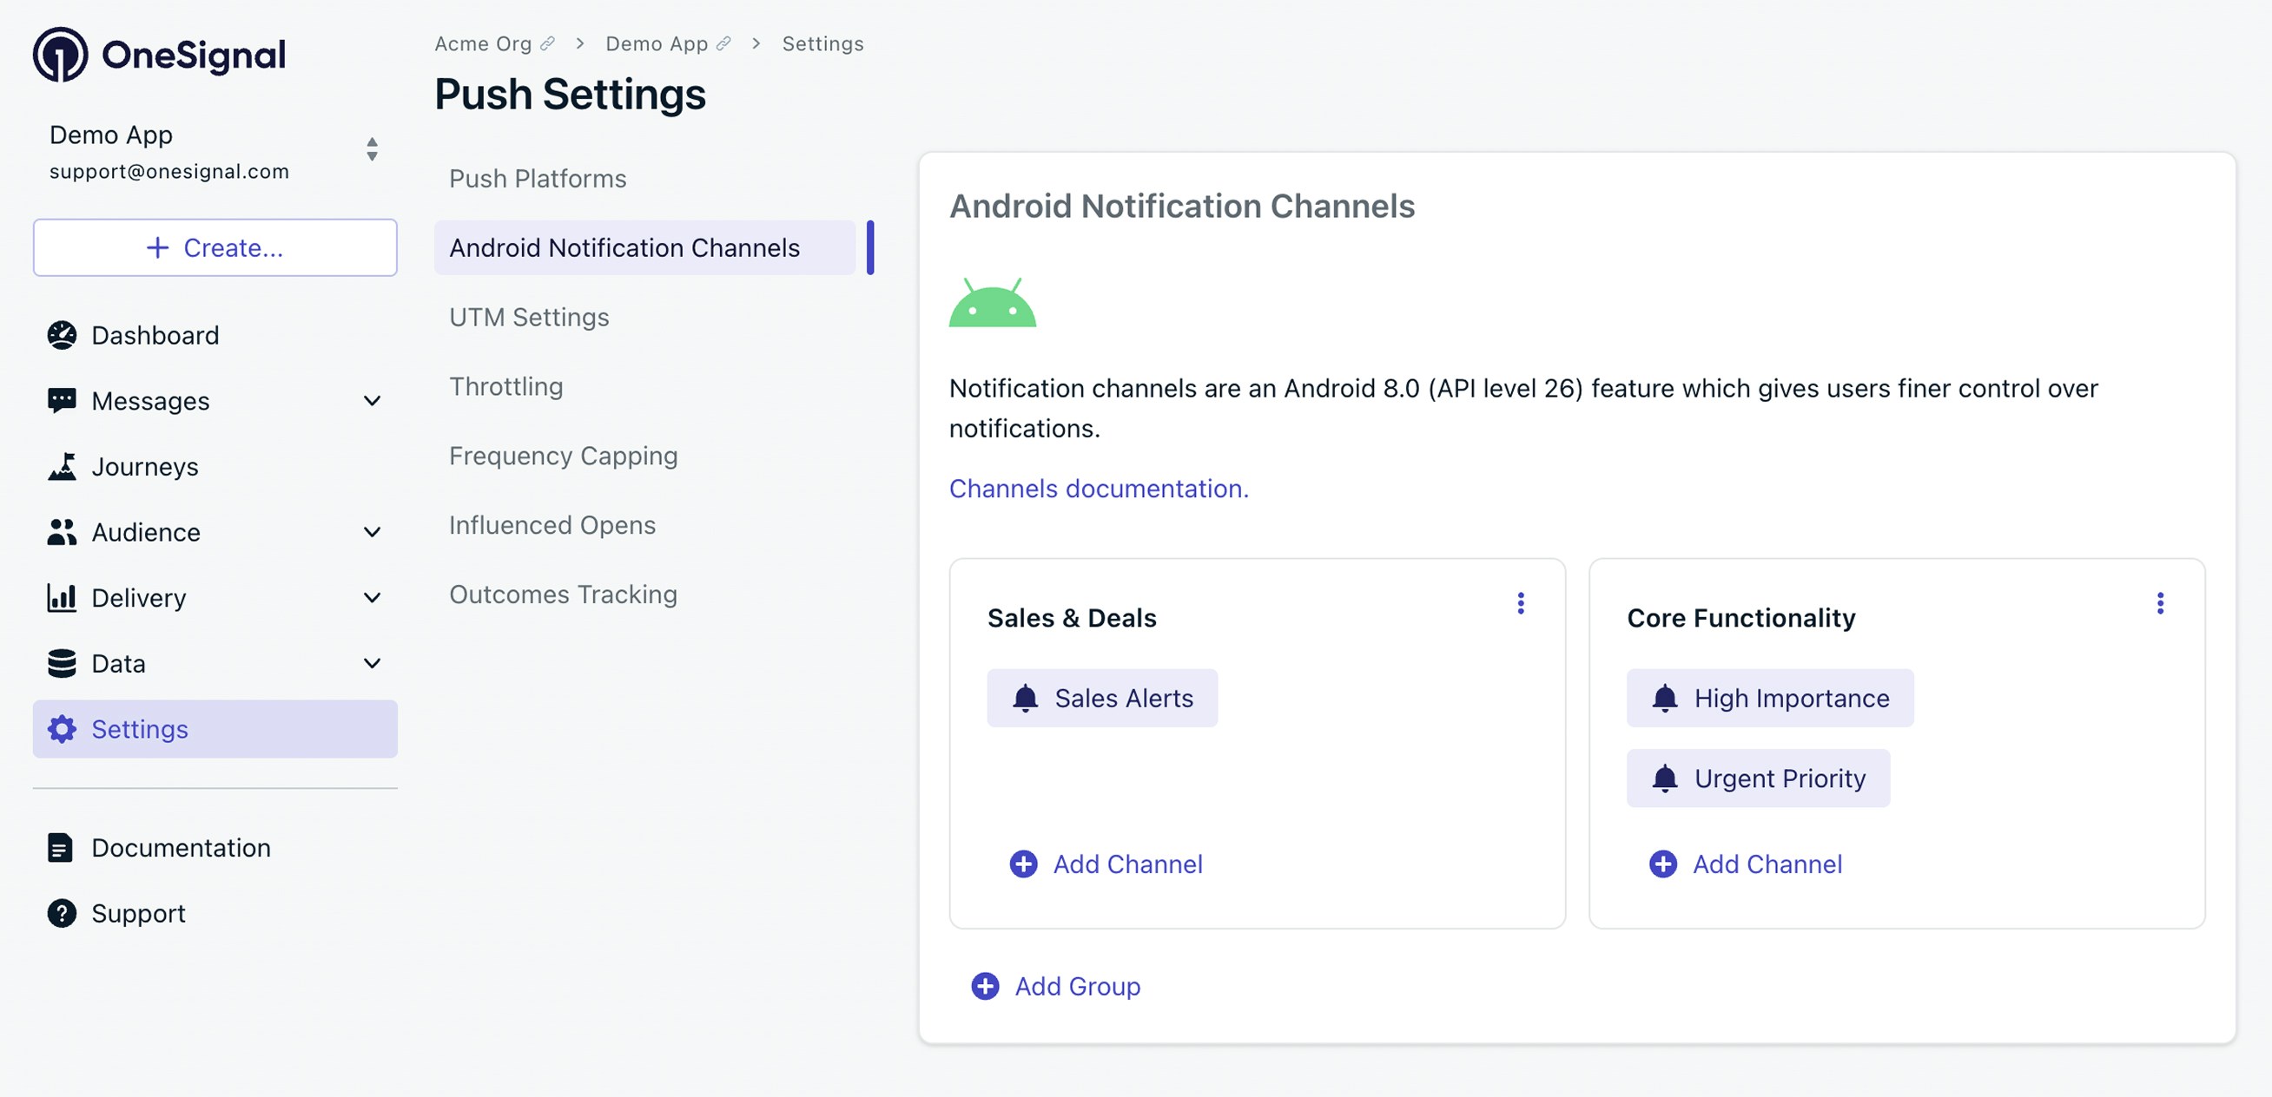The width and height of the screenshot is (2272, 1097).
Task: Expand the Delivery section chevron
Action: click(373, 597)
